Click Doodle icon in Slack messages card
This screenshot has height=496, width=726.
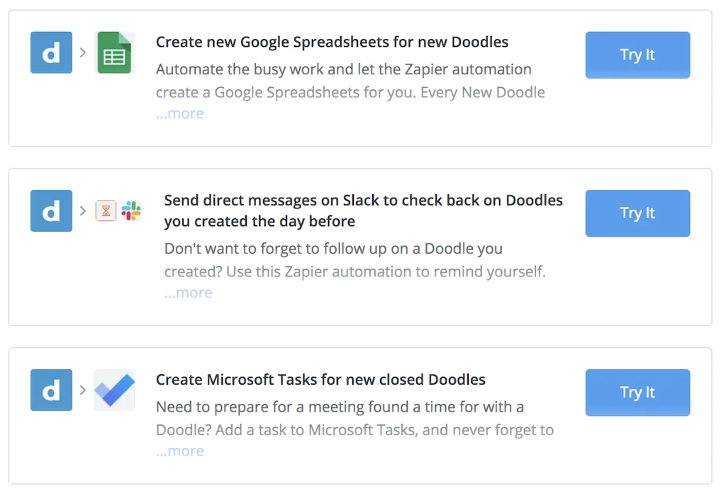coord(51,210)
